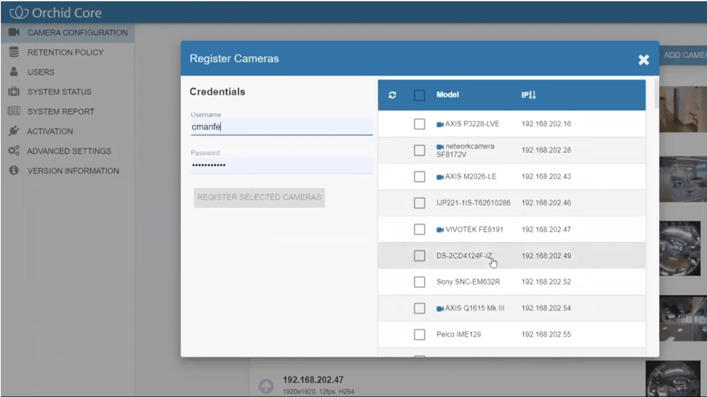Click the Pelco IME129 model name
The image size is (707, 397).
coord(458,335)
